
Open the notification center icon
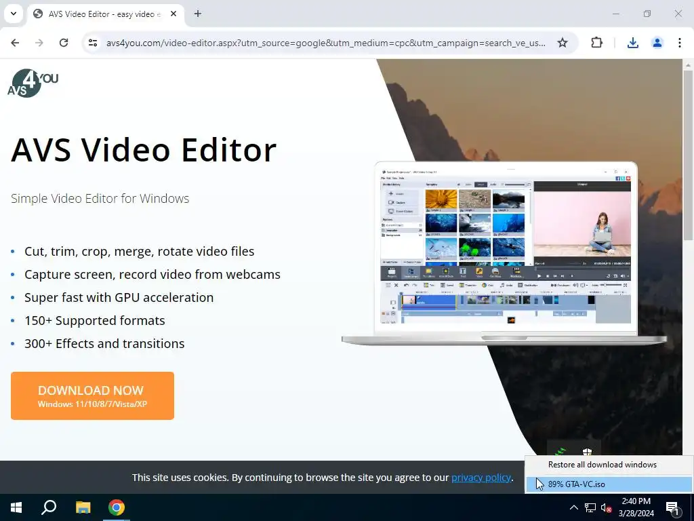tap(672, 507)
